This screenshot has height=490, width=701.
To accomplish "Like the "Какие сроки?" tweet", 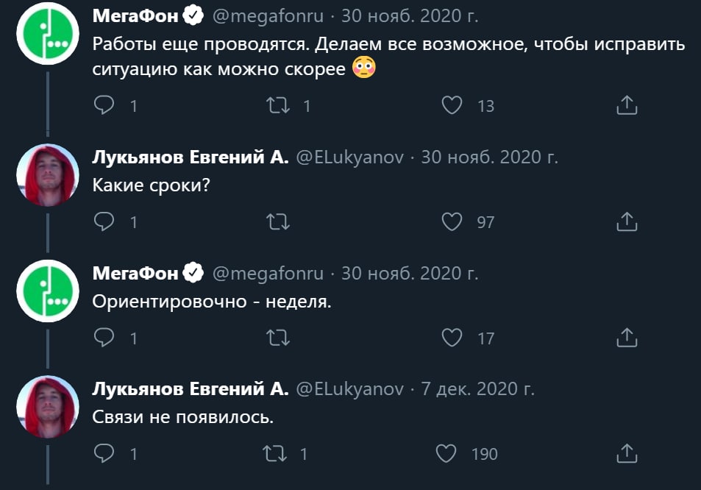I will pyautogui.click(x=451, y=221).
